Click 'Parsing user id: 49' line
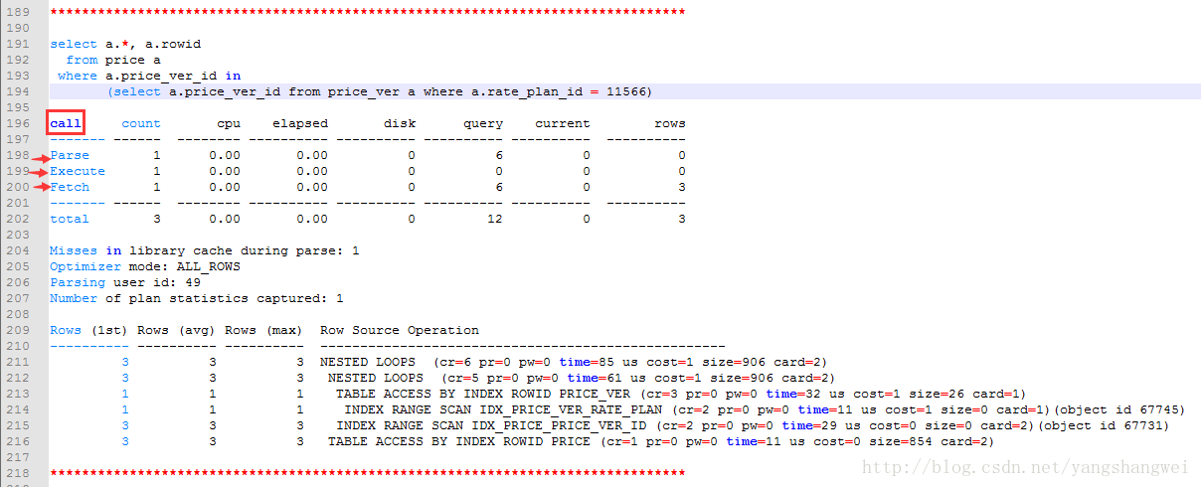The width and height of the screenshot is (1201, 487). (125, 282)
